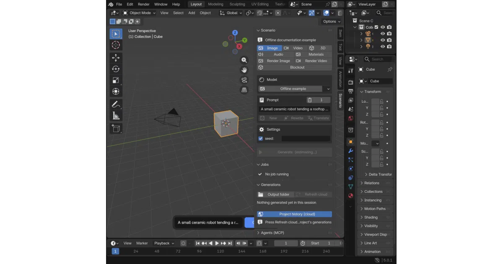
Task: Hide the Camera row using eye icon
Action: click(x=383, y=34)
